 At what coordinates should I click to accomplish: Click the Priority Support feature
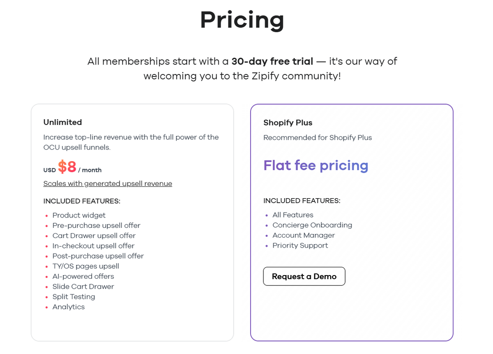click(300, 245)
